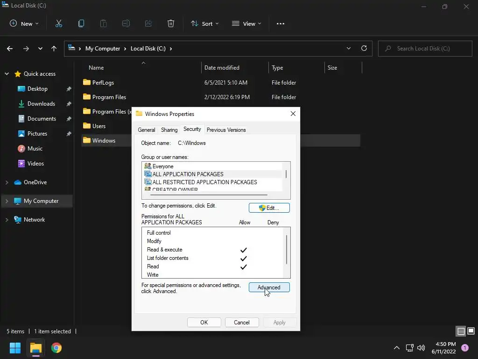Refresh the Local Disk folder view

pos(364,48)
